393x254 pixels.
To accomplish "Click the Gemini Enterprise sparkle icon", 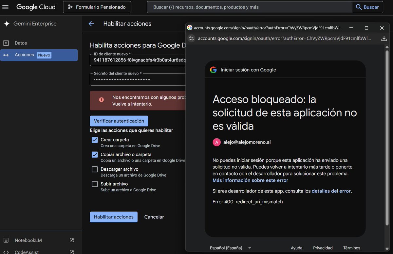I will pyautogui.click(x=6, y=24).
